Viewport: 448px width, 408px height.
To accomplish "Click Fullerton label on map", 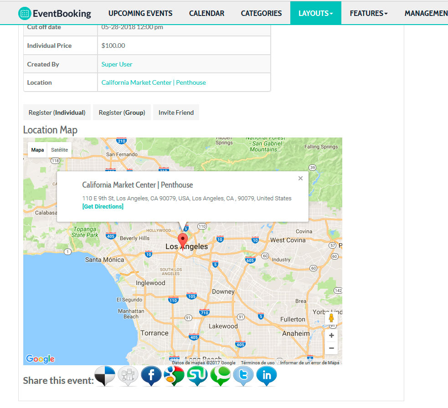I will (293, 319).
